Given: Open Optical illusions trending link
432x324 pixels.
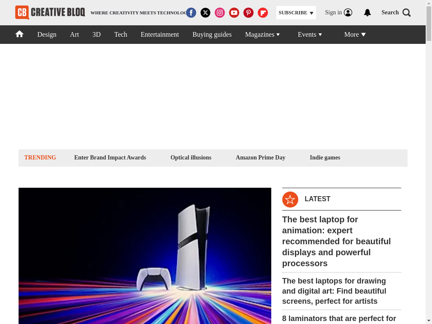Looking at the screenshot, I should click(191, 158).
